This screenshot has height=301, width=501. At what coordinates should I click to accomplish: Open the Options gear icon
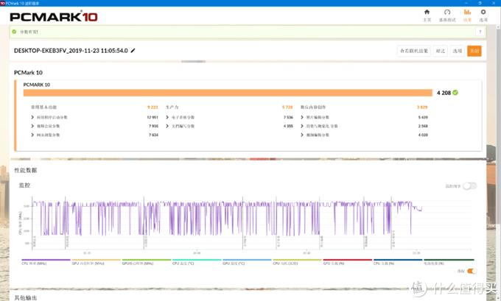(x=483, y=14)
